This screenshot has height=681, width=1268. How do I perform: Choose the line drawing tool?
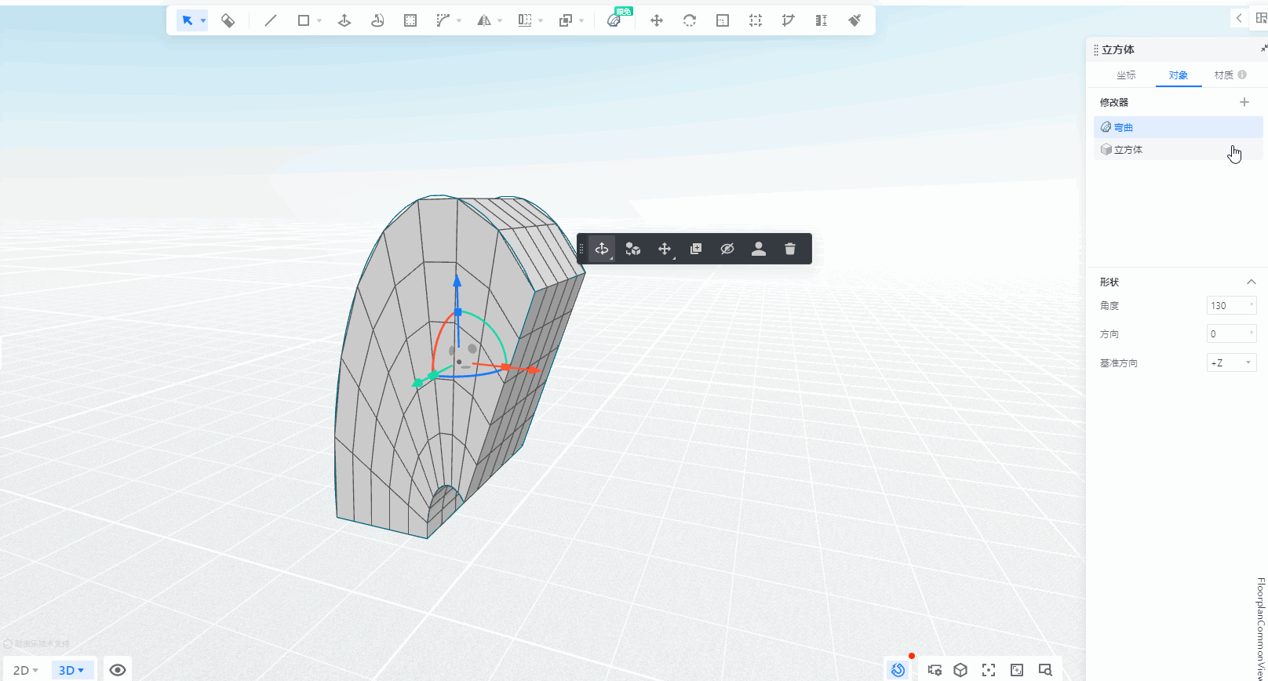[271, 20]
